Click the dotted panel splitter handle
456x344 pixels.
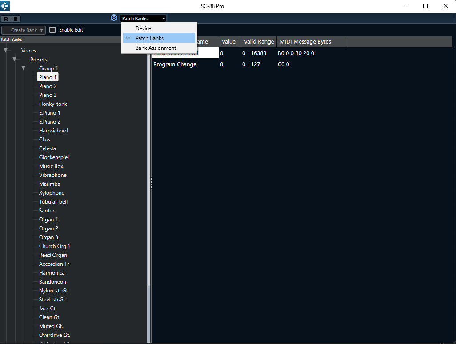pos(151,183)
